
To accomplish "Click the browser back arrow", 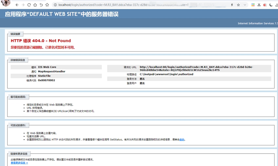I will click(17, 5).
